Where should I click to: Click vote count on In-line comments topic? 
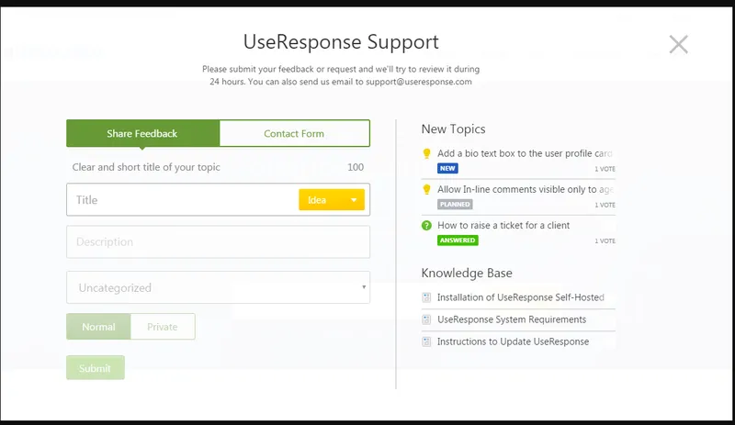[x=605, y=206]
